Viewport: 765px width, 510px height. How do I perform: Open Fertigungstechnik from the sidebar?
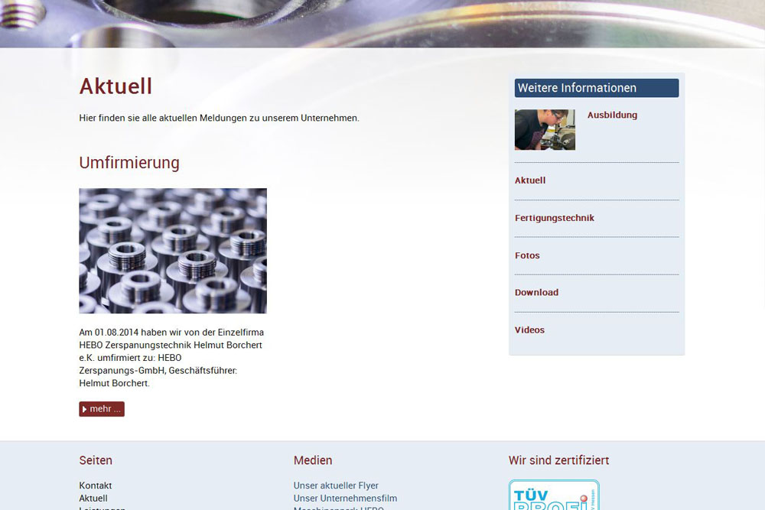pyautogui.click(x=555, y=218)
